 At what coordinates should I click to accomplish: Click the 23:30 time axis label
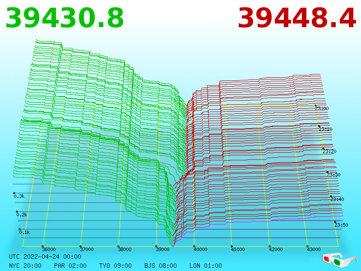pyautogui.click(x=333, y=175)
